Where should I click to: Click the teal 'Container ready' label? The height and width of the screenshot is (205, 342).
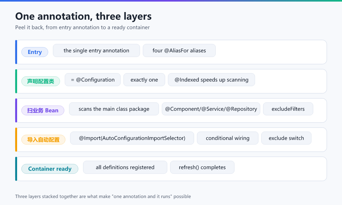click(50, 169)
